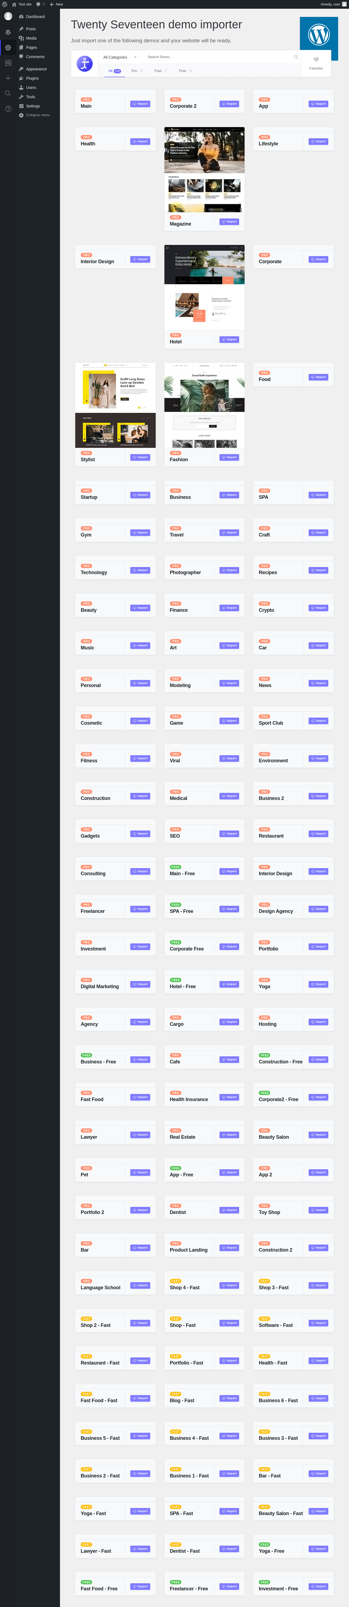This screenshot has width=349, height=1607.
Task: Open the WordPress logo menu in admin bar
Action: pos(5,4)
